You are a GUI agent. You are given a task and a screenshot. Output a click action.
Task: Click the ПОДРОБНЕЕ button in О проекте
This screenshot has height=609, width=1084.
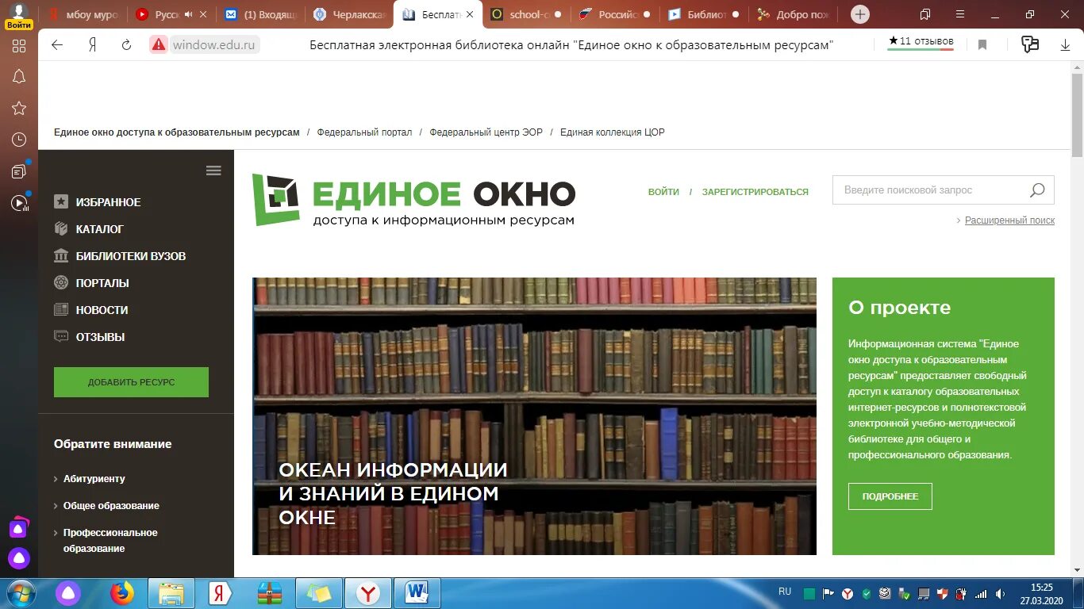click(890, 496)
